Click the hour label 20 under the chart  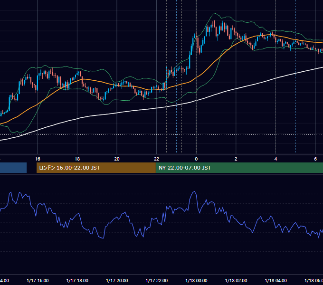click(117, 159)
